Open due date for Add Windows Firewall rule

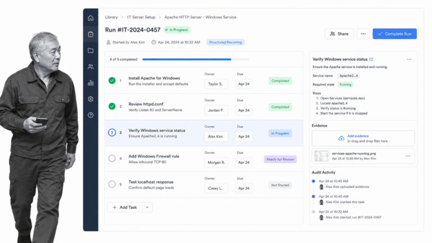(x=244, y=162)
